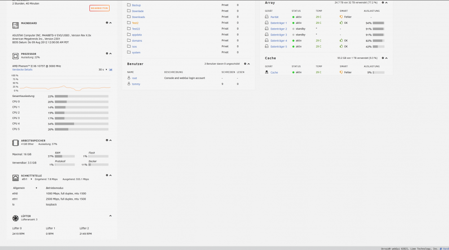This screenshot has width=449, height=250.
Task: Collapse the Array section
Action: 386,2
